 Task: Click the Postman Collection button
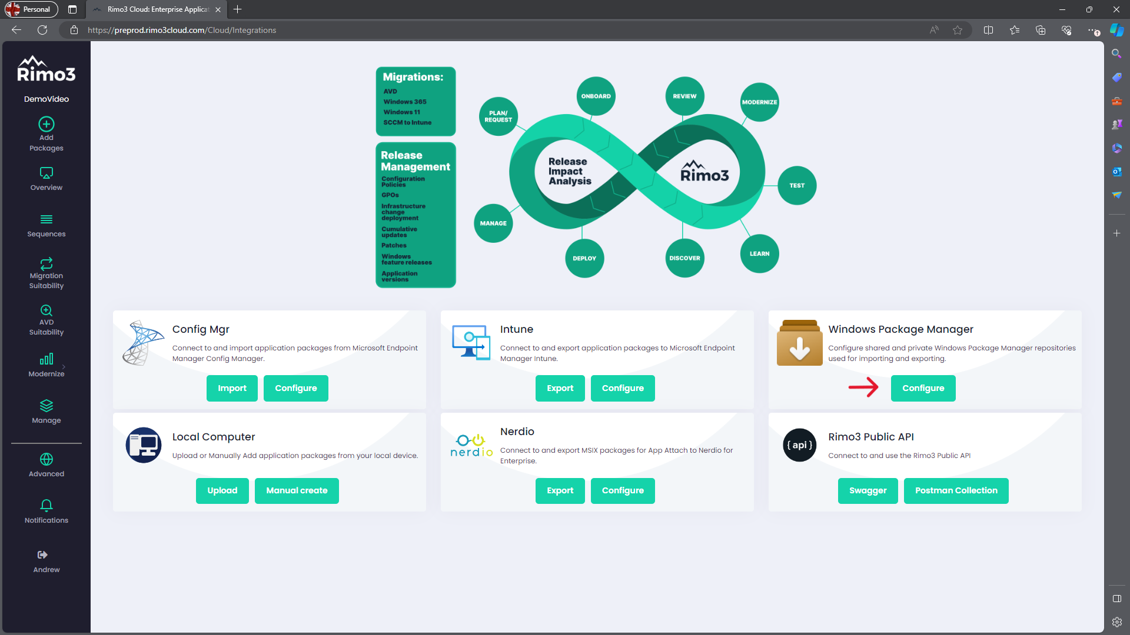tap(956, 490)
